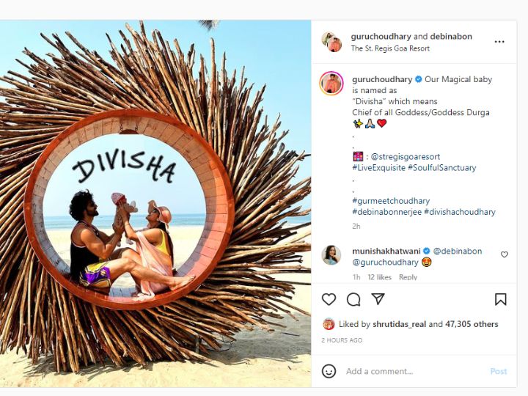Screen dimensions: 528x396
Task: Open hashtag #divishachoudhary
Action: 460,212
